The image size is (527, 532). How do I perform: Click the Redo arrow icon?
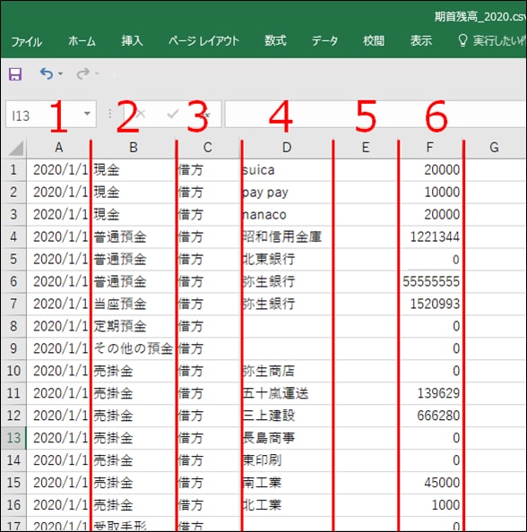[x=83, y=73]
